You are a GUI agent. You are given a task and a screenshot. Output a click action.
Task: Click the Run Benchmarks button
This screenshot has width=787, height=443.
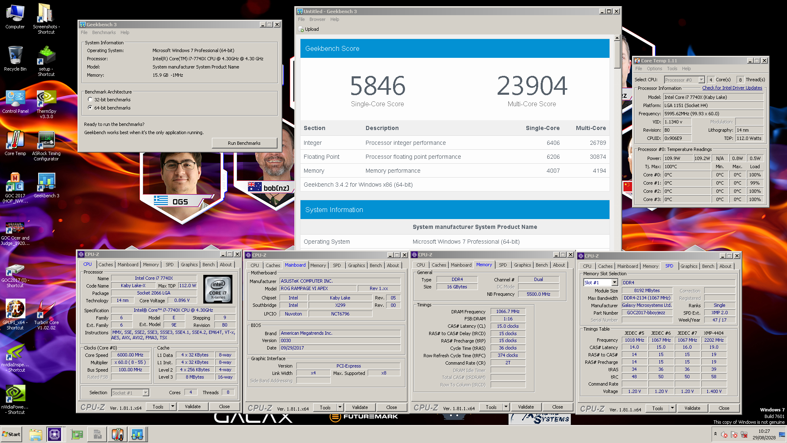point(244,143)
